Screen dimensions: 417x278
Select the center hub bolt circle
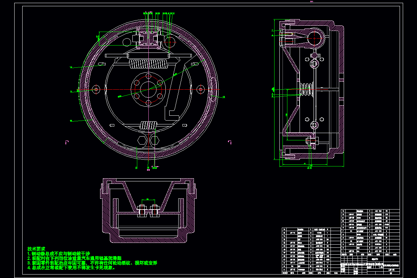tap(148, 89)
